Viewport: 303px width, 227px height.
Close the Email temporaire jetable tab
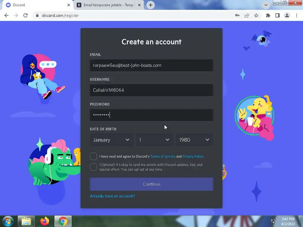139,5
